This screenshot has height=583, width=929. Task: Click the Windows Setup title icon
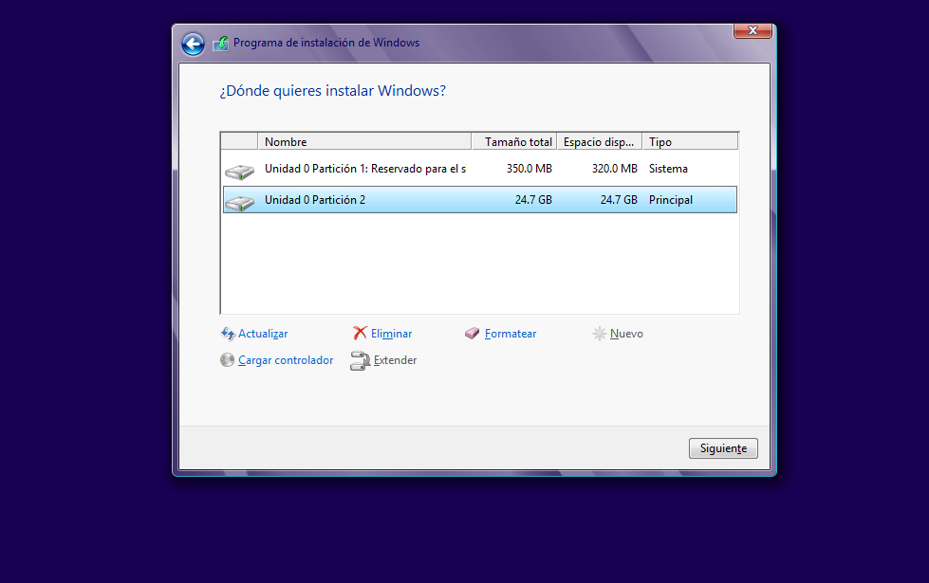pos(221,44)
